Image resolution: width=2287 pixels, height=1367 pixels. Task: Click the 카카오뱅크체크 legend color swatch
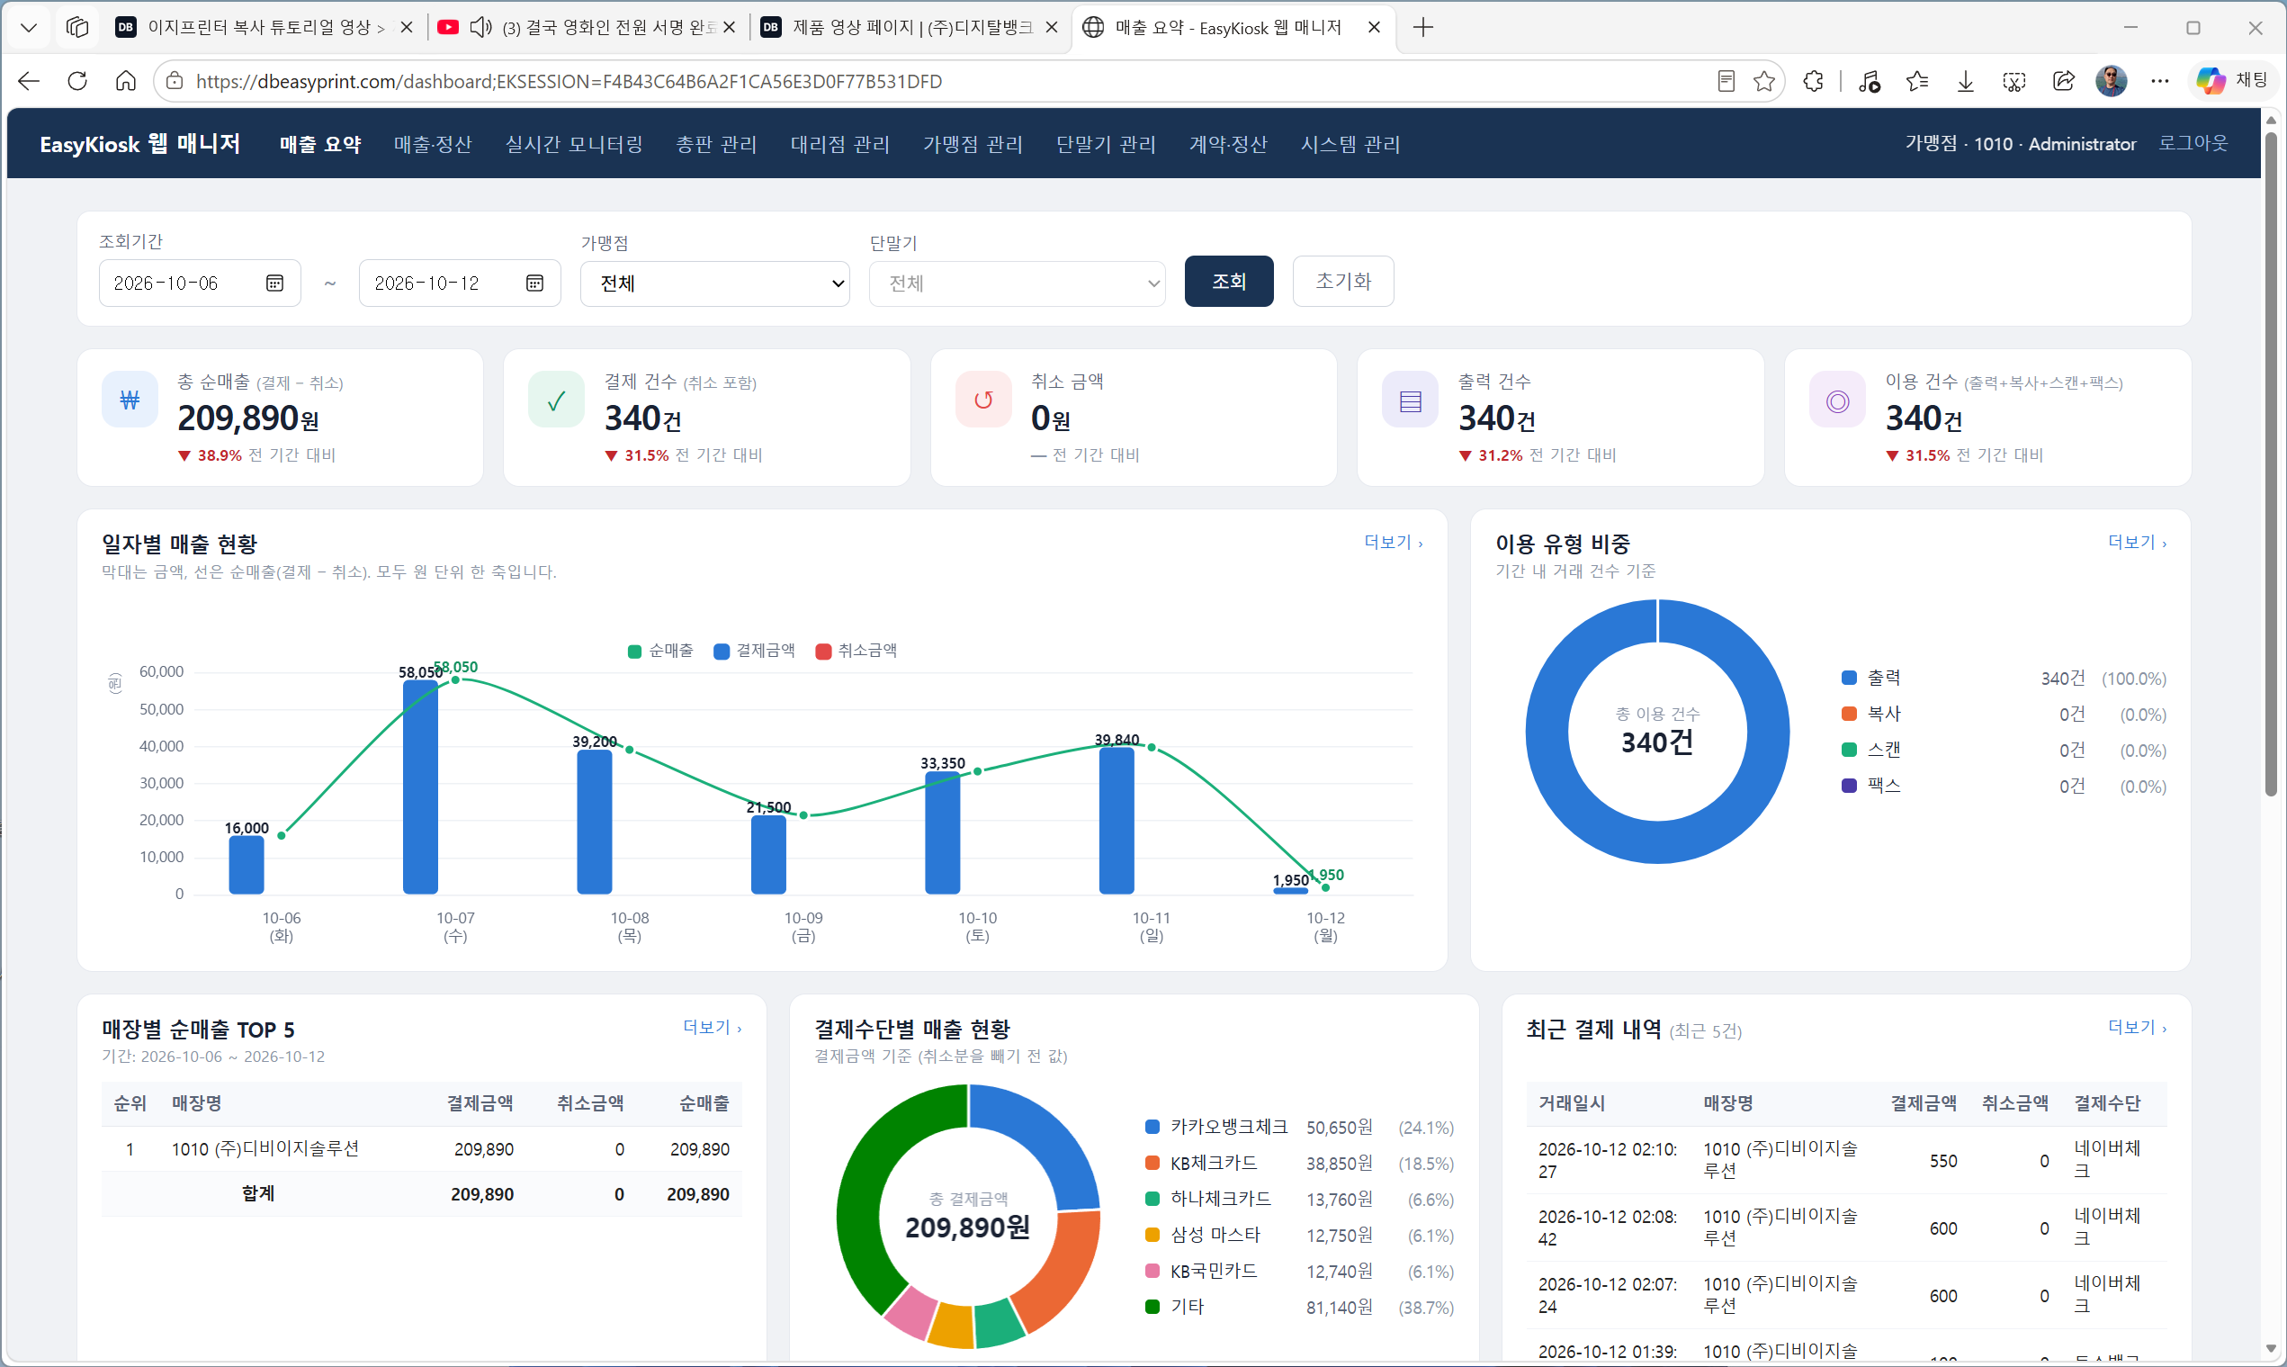pyautogui.click(x=1152, y=1127)
